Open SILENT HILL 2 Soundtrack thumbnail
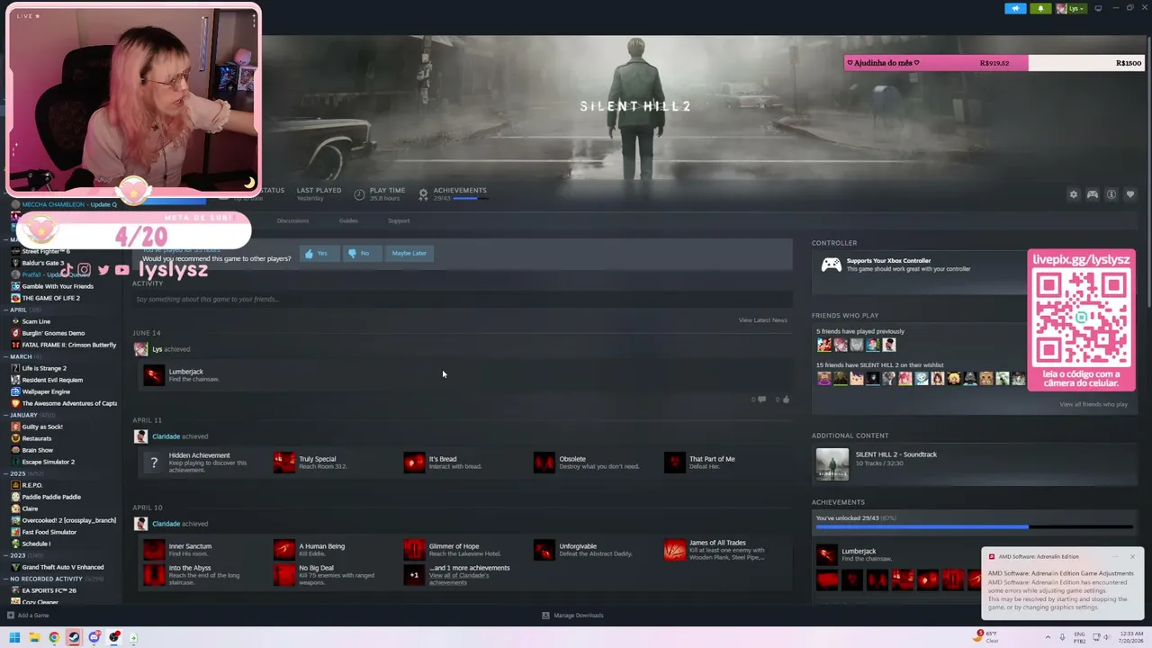This screenshot has height=648, width=1152. pyautogui.click(x=832, y=464)
